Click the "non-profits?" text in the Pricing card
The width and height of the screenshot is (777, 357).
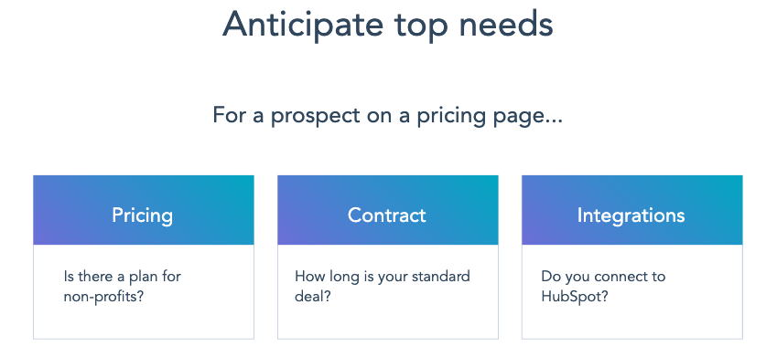tap(103, 298)
